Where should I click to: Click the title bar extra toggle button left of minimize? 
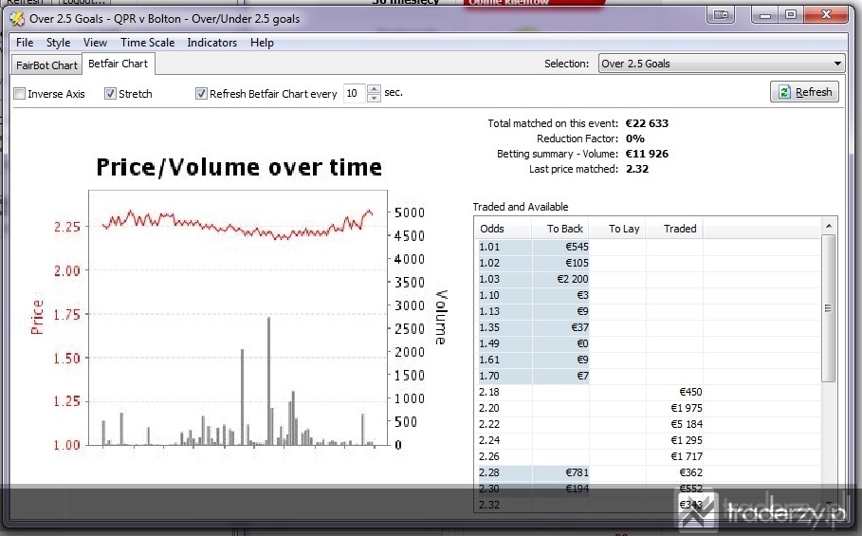(721, 15)
